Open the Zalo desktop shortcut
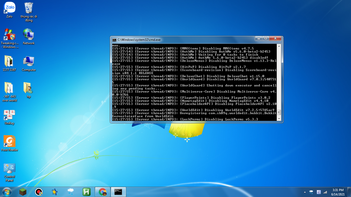This screenshot has width=351, height=197. click(10, 8)
